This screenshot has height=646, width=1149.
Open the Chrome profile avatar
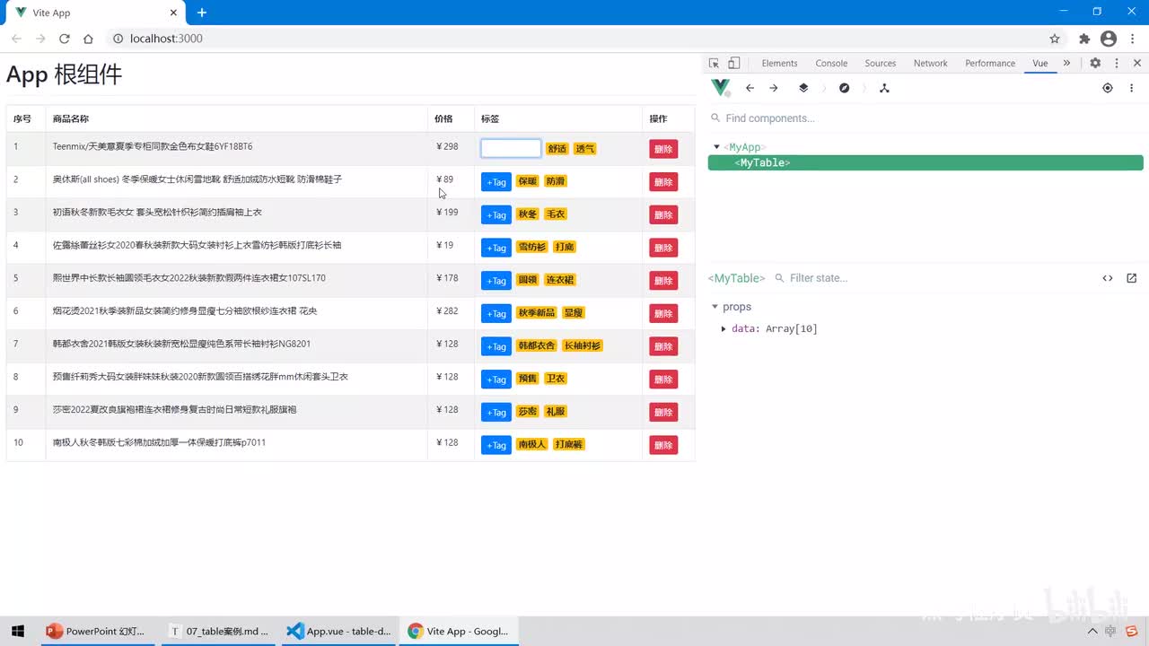tap(1109, 39)
